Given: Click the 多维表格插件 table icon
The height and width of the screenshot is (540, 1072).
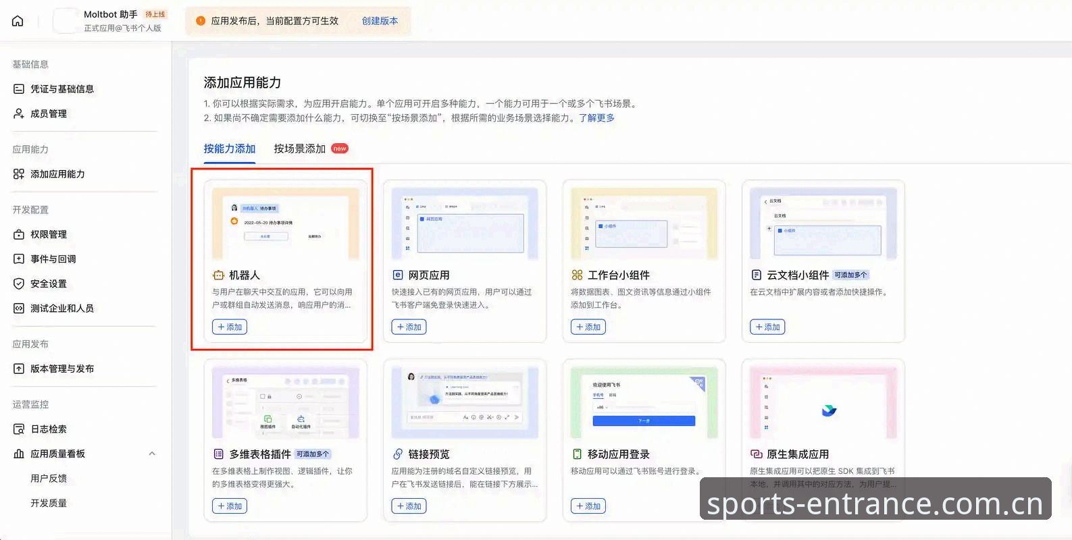Looking at the screenshot, I should [x=218, y=454].
